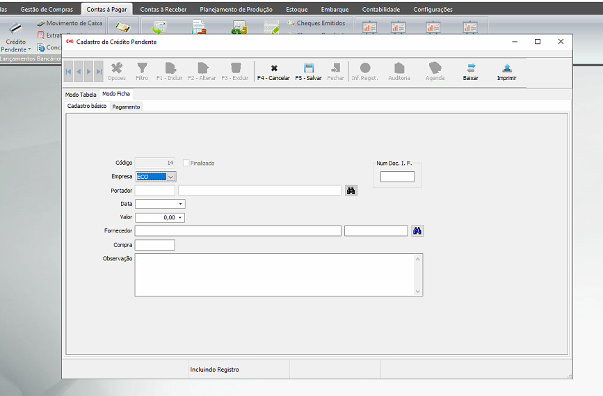Expand the Empresa combo box
The height and width of the screenshot is (396, 603).
[x=171, y=177]
